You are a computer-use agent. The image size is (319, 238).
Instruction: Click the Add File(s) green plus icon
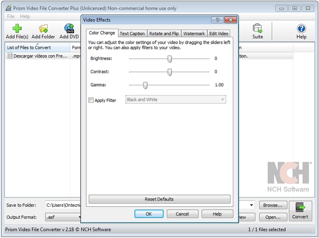(x=17, y=28)
